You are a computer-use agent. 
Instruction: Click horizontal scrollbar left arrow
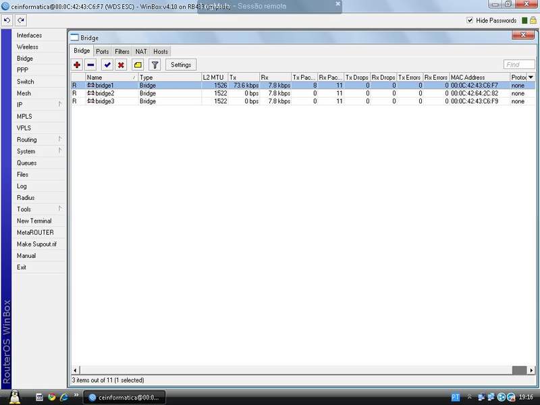click(x=75, y=370)
